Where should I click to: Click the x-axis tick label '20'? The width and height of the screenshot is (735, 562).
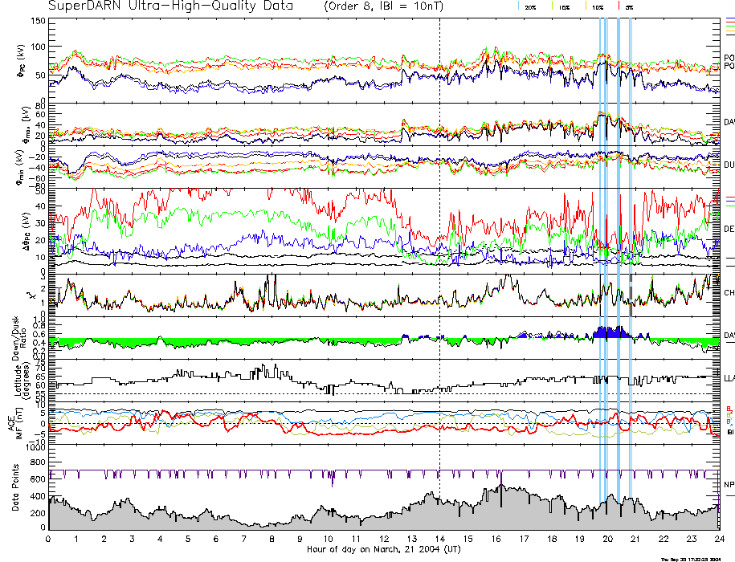click(607, 539)
